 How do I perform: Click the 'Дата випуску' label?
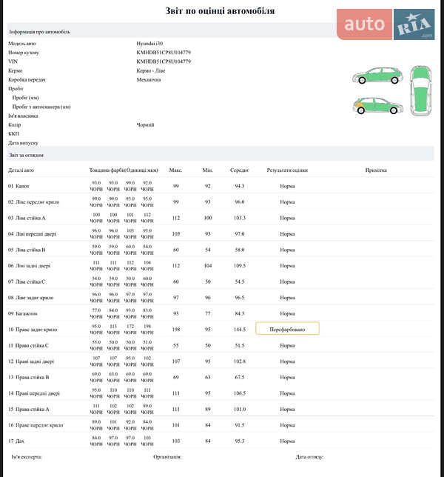click(23, 143)
